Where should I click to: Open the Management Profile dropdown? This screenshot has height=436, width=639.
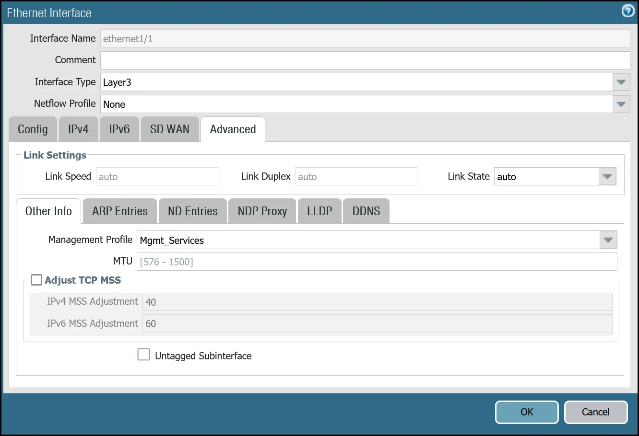[x=608, y=240]
